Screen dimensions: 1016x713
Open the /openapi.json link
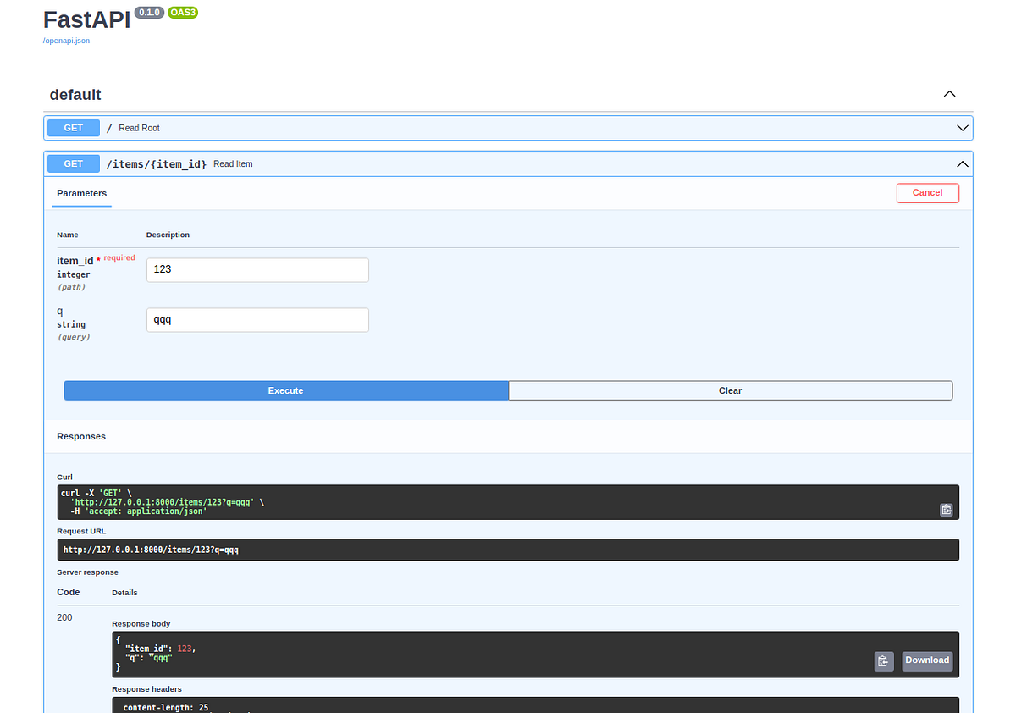coord(66,40)
